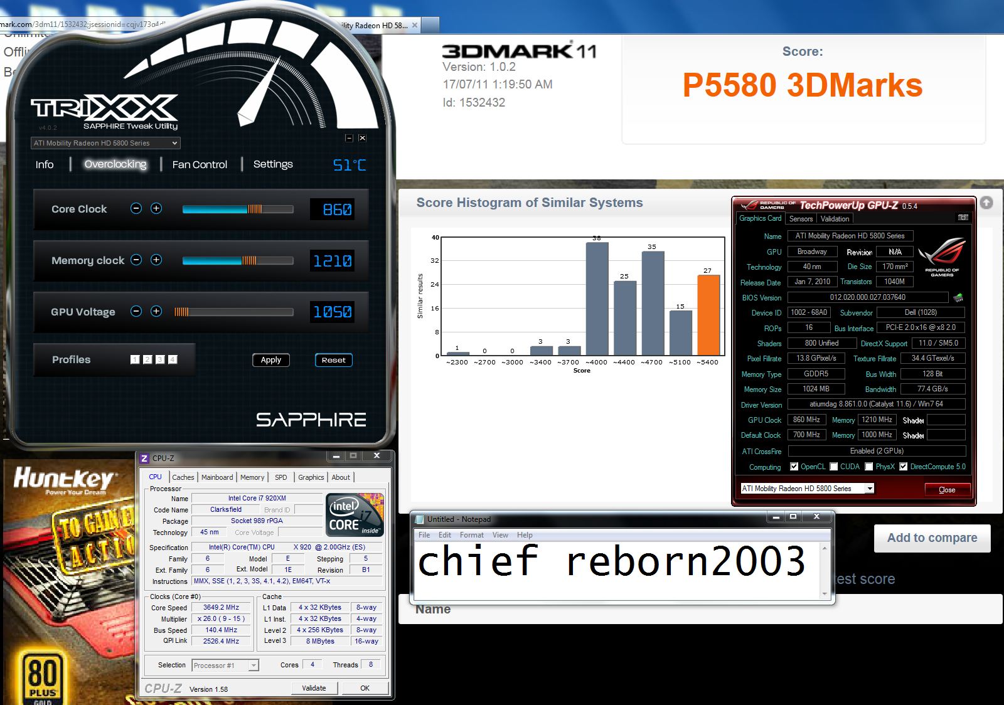Increase Memory clock with the plus icon
Viewport: 1004px width, 705px height.
pos(156,260)
